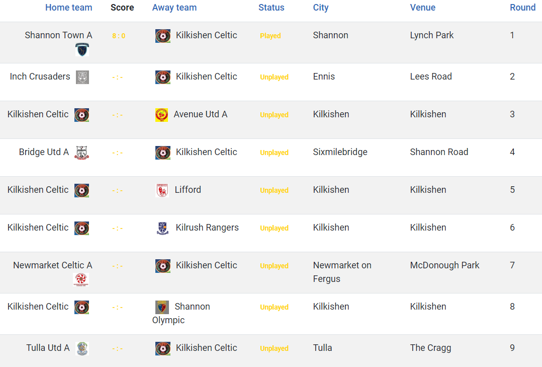The width and height of the screenshot is (542, 367).
Task: Open the Kilrush Rangers team name
Action: pyautogui.click(x=207, y=228)
